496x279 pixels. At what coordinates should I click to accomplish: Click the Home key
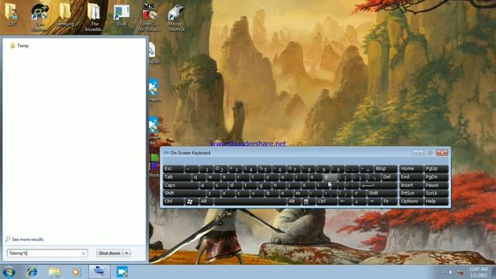(x=411, y=169)
